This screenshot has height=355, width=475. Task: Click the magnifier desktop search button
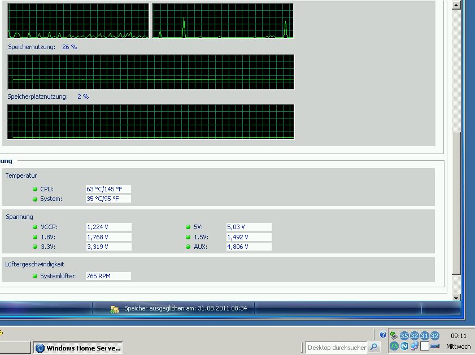click(374, 347)
